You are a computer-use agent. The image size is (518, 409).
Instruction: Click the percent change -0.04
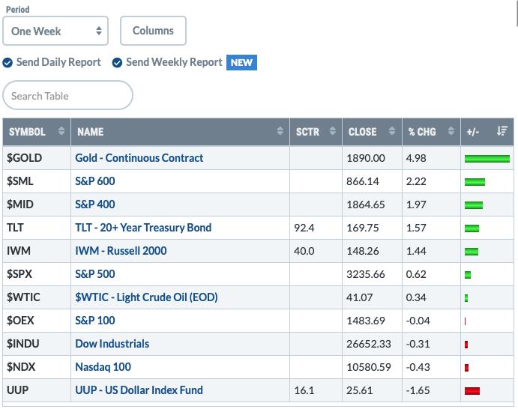(418, 321)
